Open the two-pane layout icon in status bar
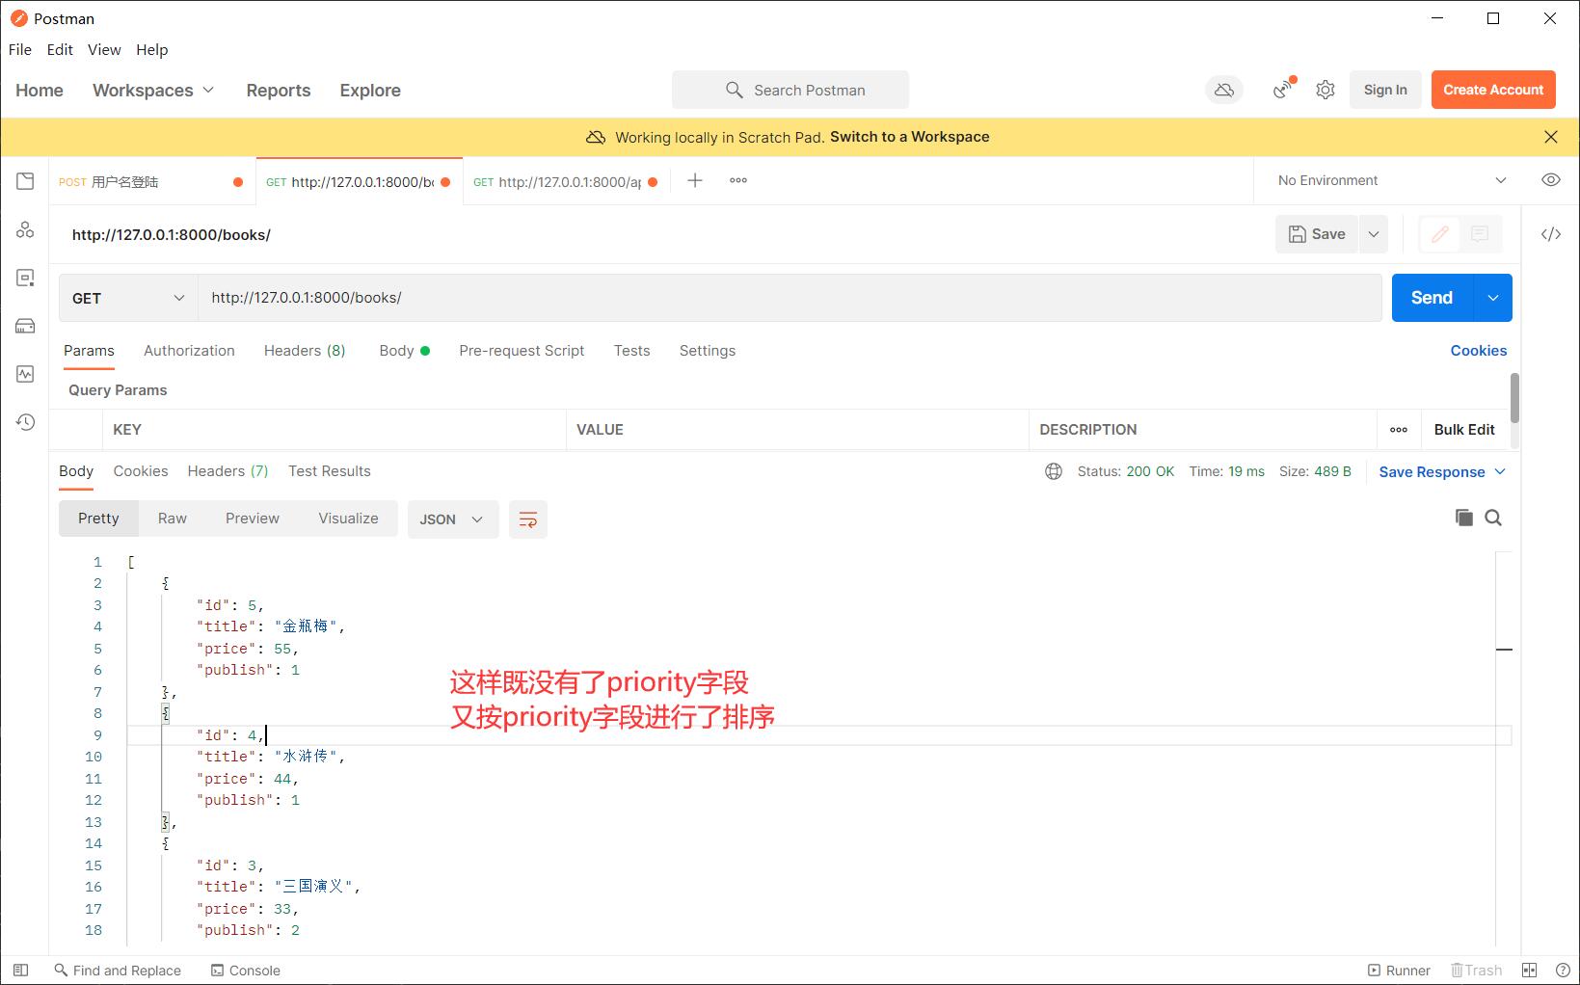1580x985 pixels. coord(1529,970)
